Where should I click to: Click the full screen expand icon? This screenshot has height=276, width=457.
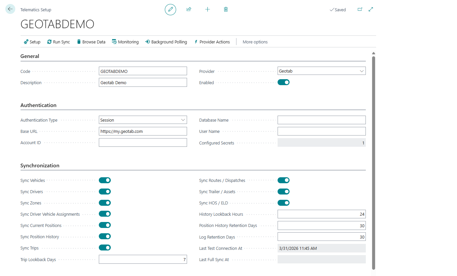tap(371, 9)
